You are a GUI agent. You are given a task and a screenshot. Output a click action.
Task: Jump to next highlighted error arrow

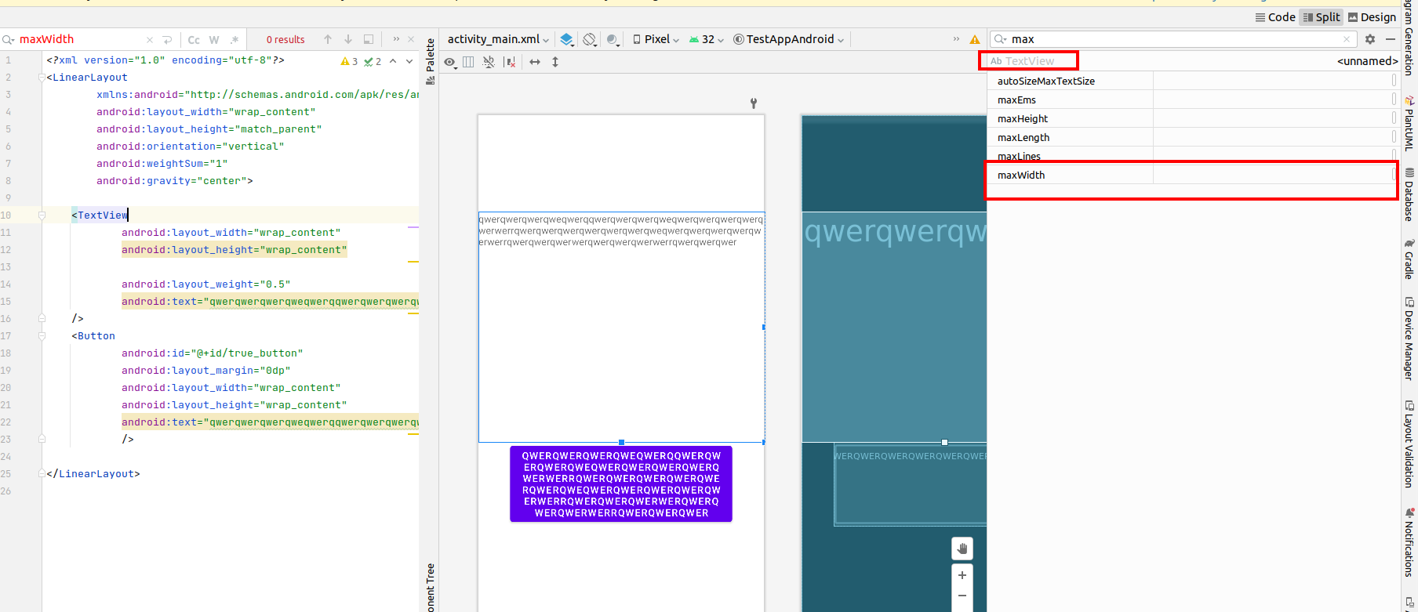click(409, 61)
